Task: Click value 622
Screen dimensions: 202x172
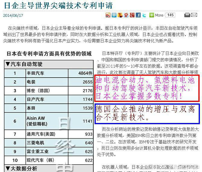Action: pos(89,160)
